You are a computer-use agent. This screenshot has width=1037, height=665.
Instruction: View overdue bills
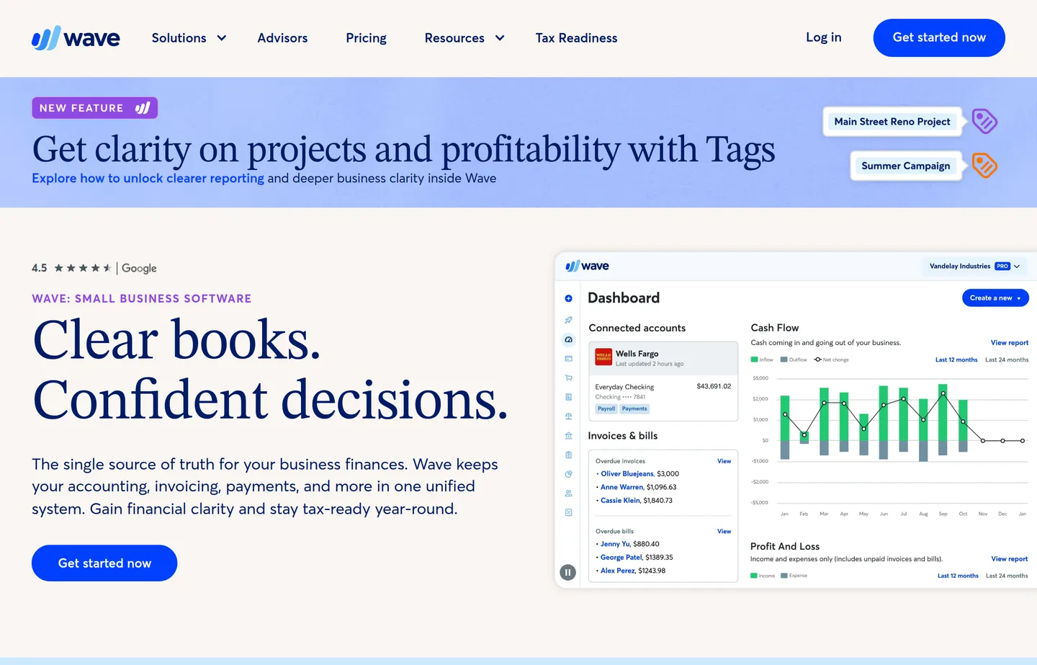(x=724, y=531)
